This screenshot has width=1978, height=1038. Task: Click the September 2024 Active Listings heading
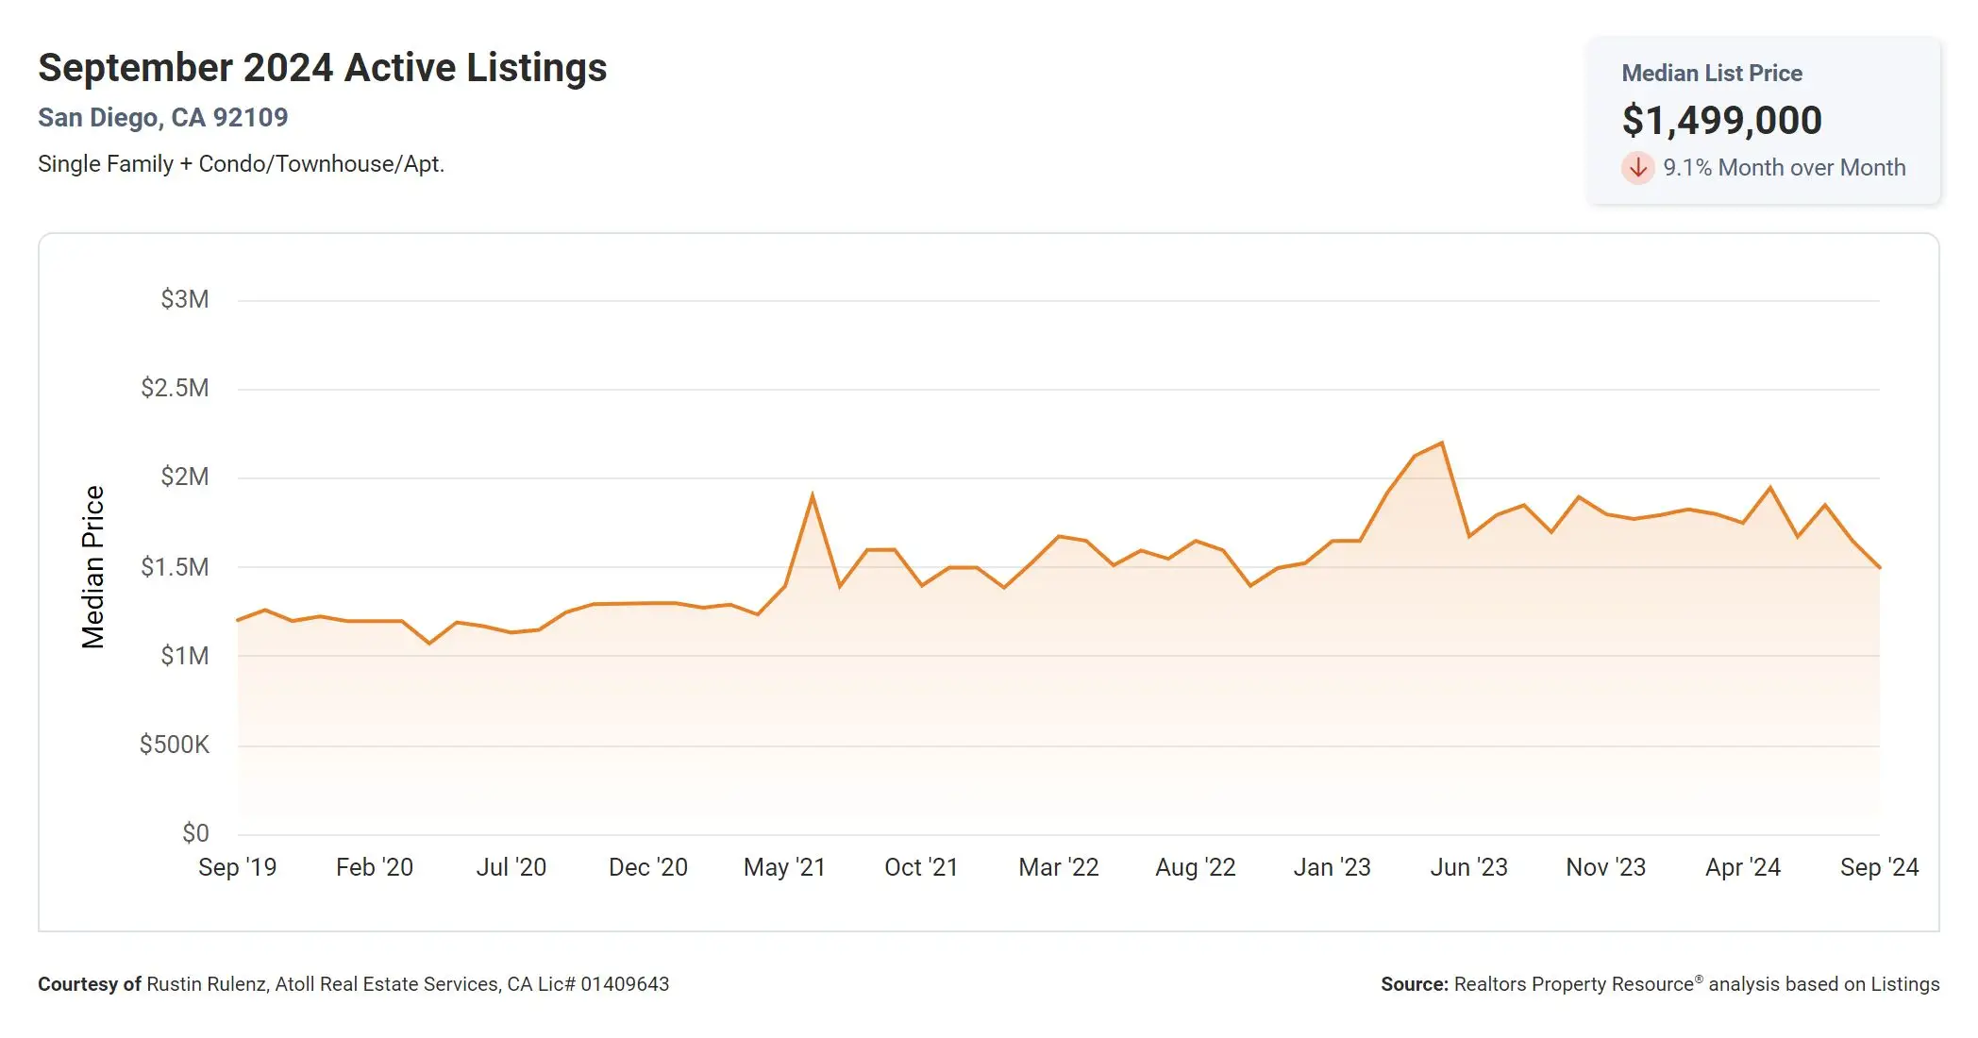(x=322, y=68)
